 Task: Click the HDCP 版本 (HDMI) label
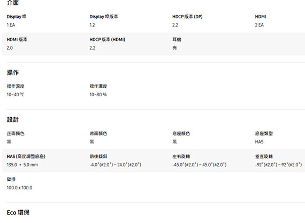tap(107, 40)
